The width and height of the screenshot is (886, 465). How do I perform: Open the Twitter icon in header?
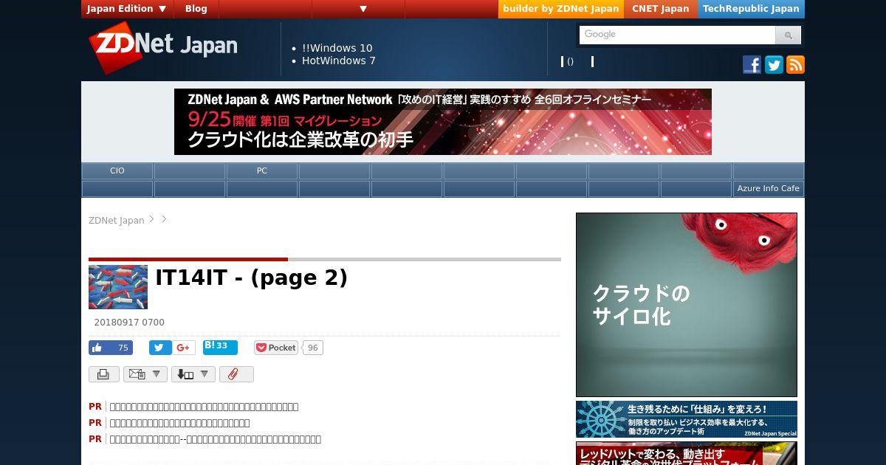774,65
